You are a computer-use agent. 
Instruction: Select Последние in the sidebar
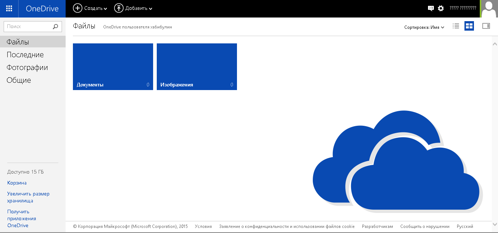[25, 55]
